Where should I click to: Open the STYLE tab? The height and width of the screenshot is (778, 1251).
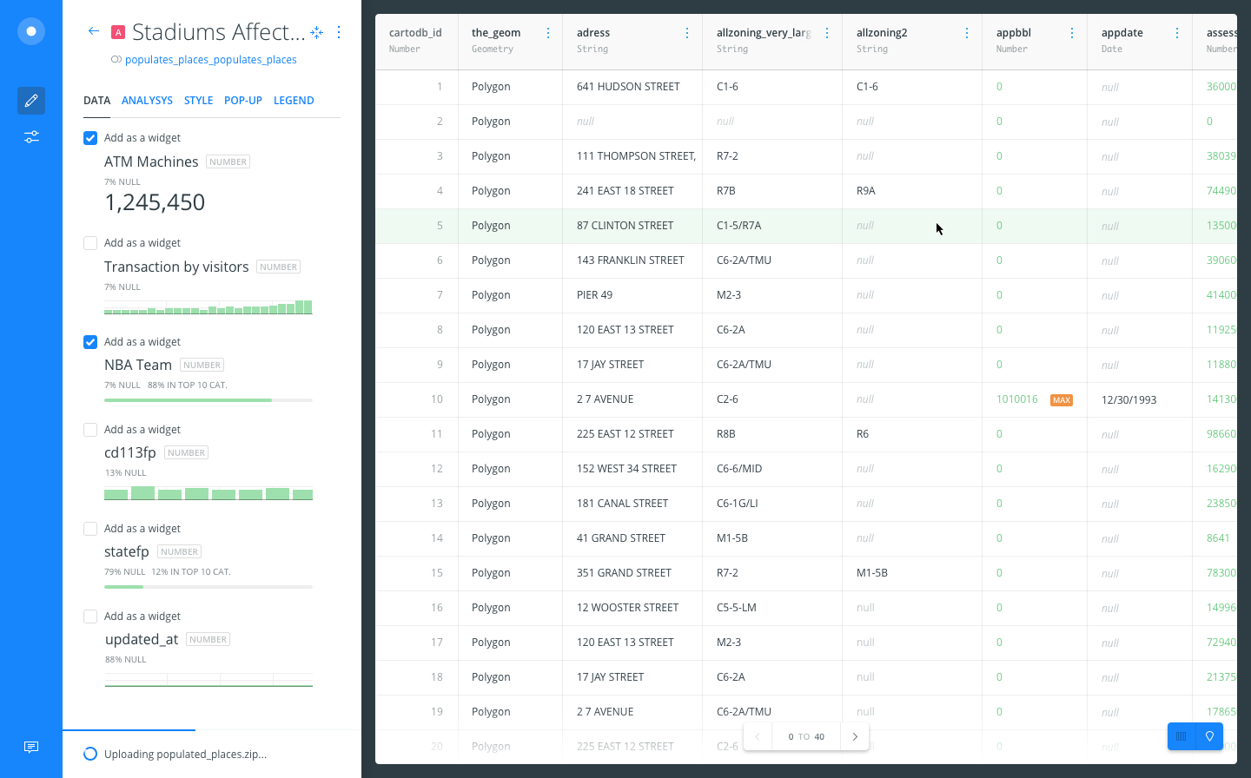198,101
